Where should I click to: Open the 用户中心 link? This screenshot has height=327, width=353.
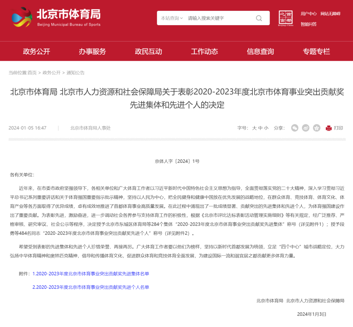click(309, 14)
